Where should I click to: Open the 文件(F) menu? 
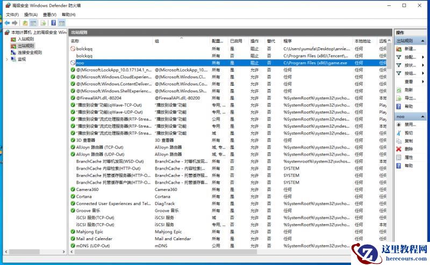click(x=12, y=14)
